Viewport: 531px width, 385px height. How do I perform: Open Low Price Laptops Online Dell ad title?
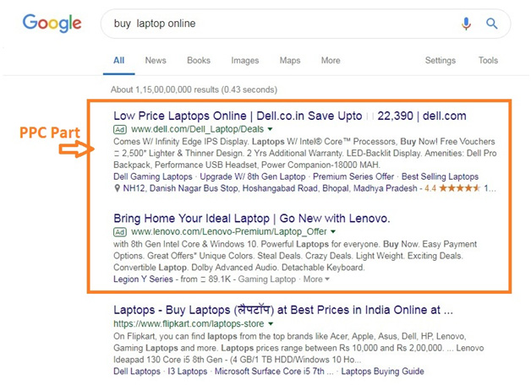click(290, 116)
